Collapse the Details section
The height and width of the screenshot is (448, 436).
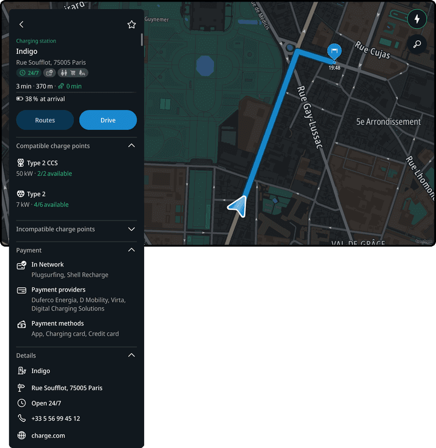(x=131, y=355)
